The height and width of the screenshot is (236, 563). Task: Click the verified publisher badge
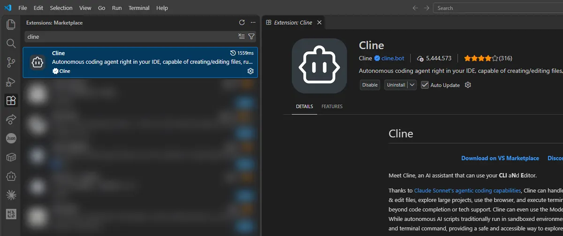point(377,58)
